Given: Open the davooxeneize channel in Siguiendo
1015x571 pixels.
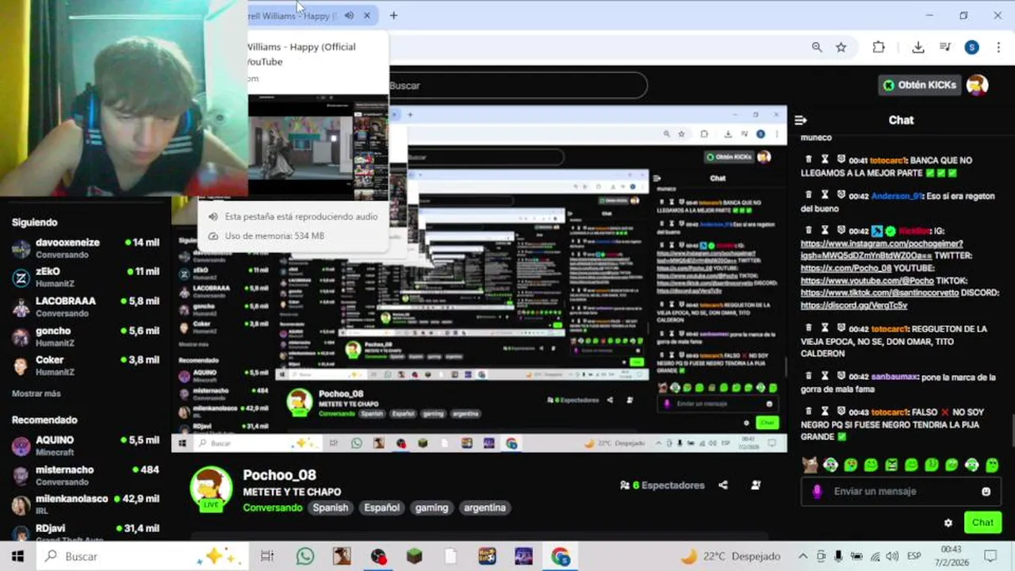Looking at the screenshot, I should [x=86, y=248].
